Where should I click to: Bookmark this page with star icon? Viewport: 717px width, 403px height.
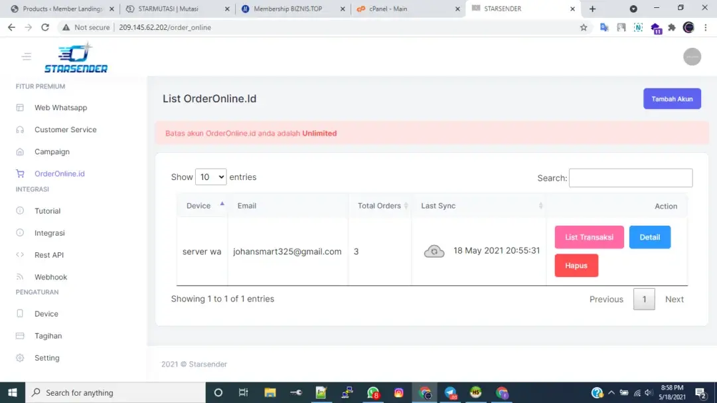(584, 27)
